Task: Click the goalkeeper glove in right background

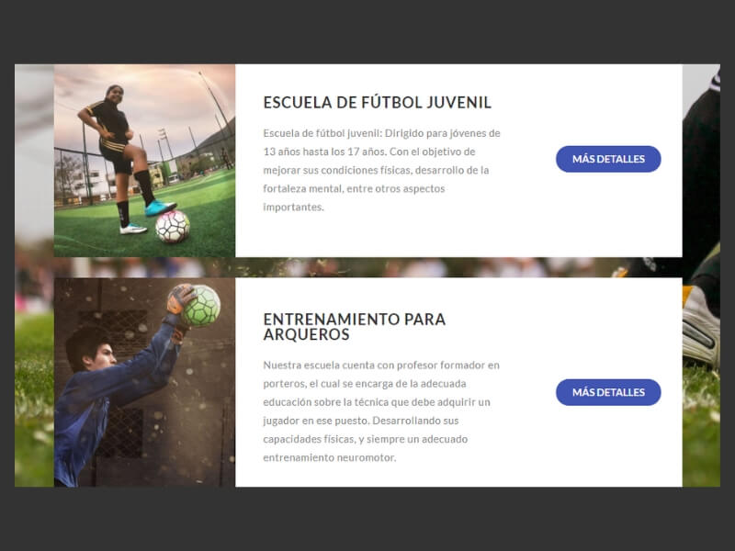Action: (701, 328)
